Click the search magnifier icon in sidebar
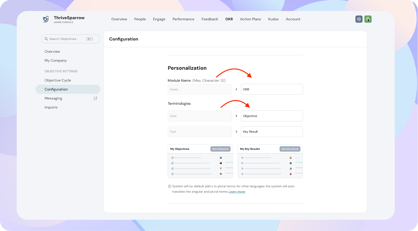This screenshot has height=231, width=418. coord(46,39)
